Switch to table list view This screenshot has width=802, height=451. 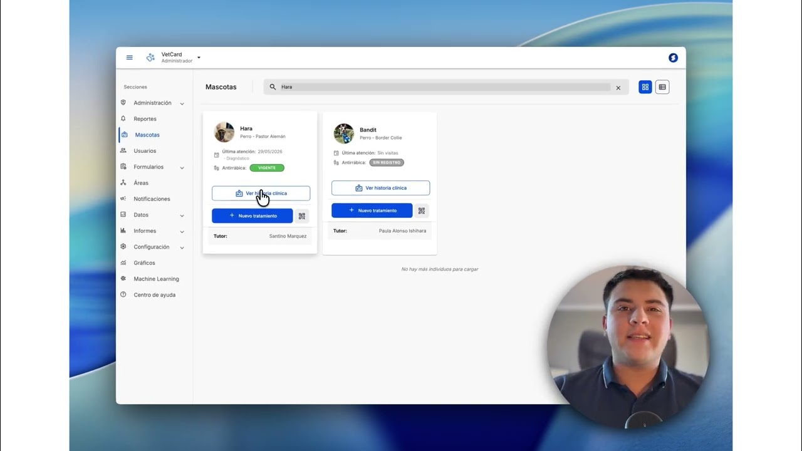point(662,87)
